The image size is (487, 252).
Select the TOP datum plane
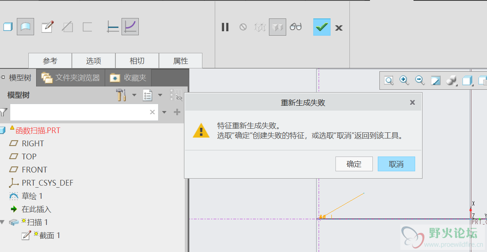click(29, 157)
